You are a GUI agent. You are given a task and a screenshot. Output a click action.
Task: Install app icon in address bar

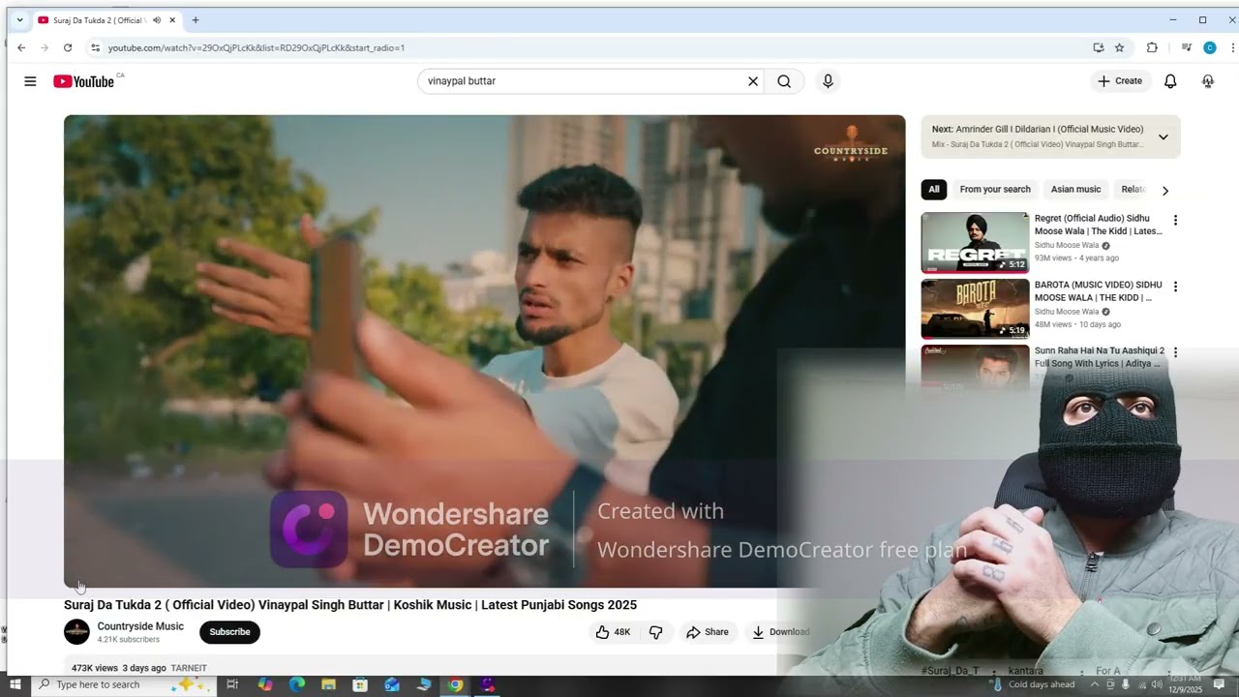[1098, 47]
